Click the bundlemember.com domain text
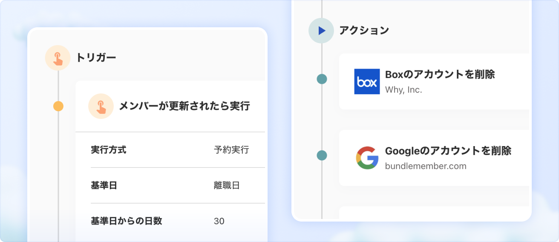 426,166
